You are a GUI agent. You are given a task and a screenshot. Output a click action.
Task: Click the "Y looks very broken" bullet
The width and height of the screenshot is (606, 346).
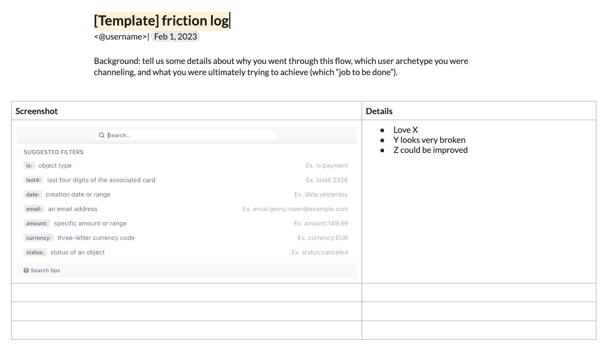[429, 140]
